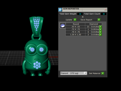The width and height of the screenshot is (121, 91).
Task: Click the Gem Reporter title bar icon
Action: point(60,10)
